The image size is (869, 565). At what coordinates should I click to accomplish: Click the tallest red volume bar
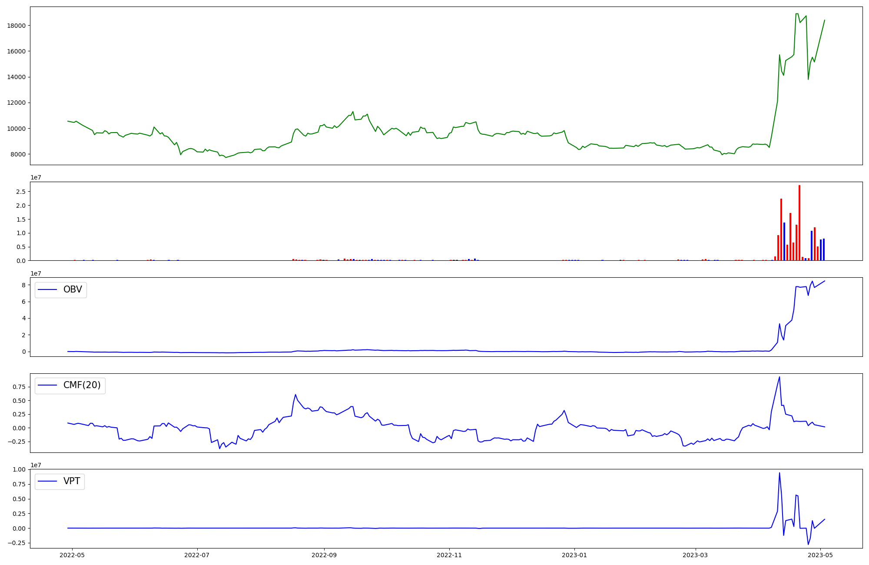(x=799, y=223)
